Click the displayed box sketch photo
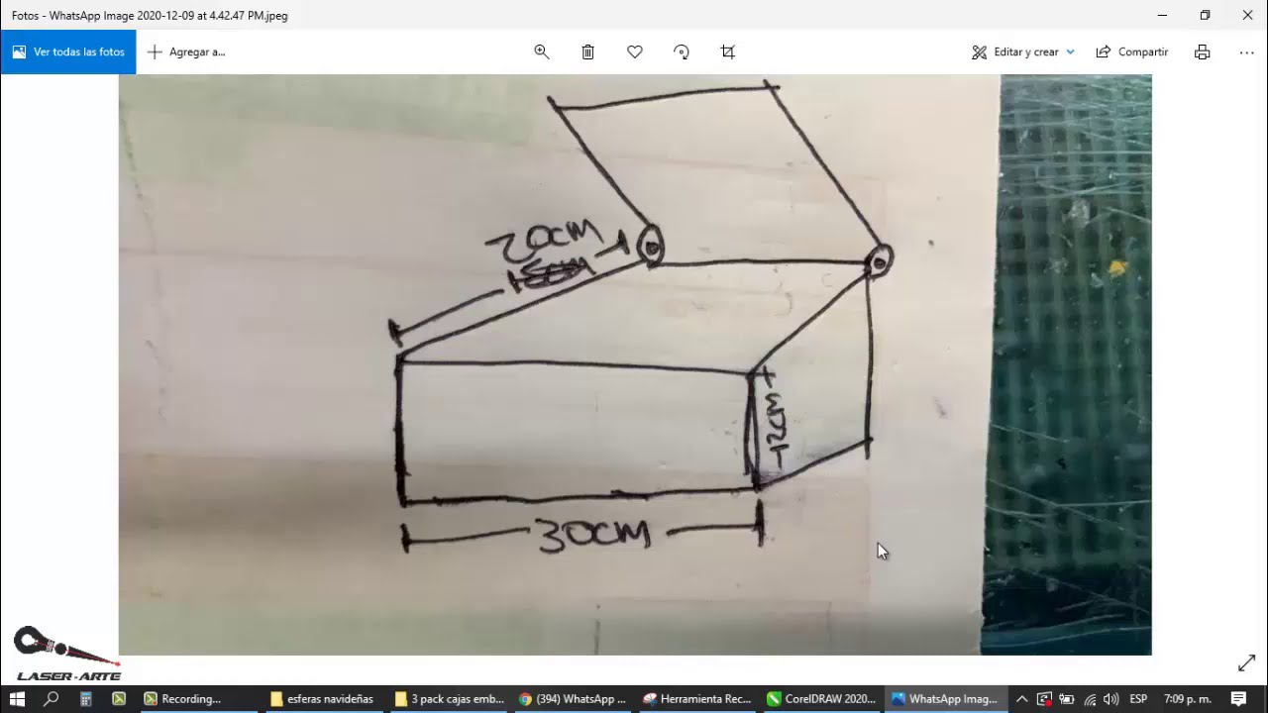 [635, 364]
